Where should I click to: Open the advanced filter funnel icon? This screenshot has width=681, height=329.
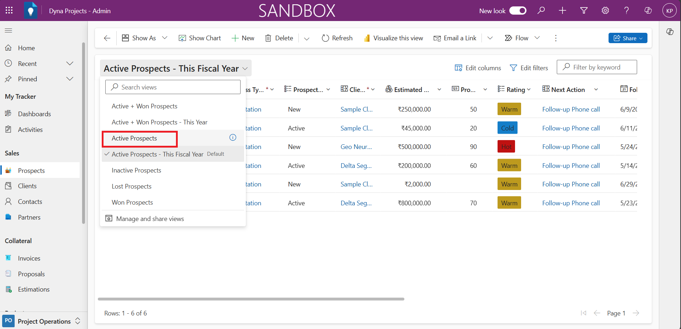point(584,10)
